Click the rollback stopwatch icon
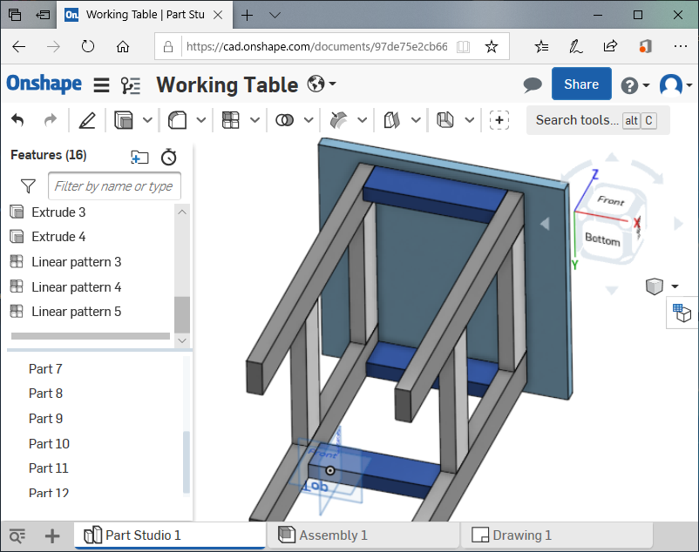The height and width of the screenshot is (552, 699). coord(169,157)
